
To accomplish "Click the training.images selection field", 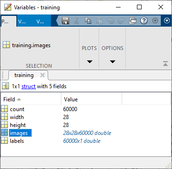I will click(31, 45).
